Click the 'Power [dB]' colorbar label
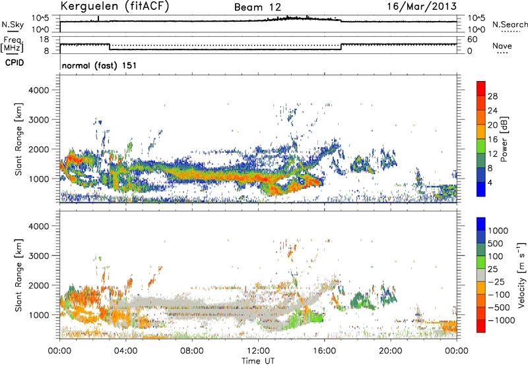The image size is (528, 365). point(504,139)
